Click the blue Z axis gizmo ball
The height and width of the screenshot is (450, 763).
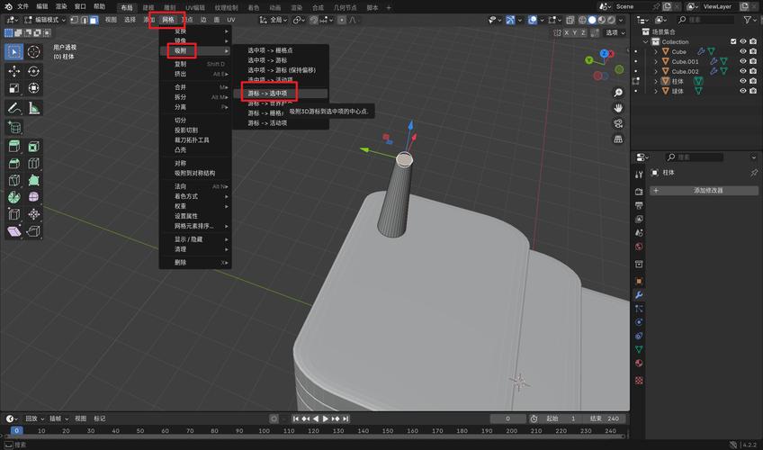(x=604, y=53)
